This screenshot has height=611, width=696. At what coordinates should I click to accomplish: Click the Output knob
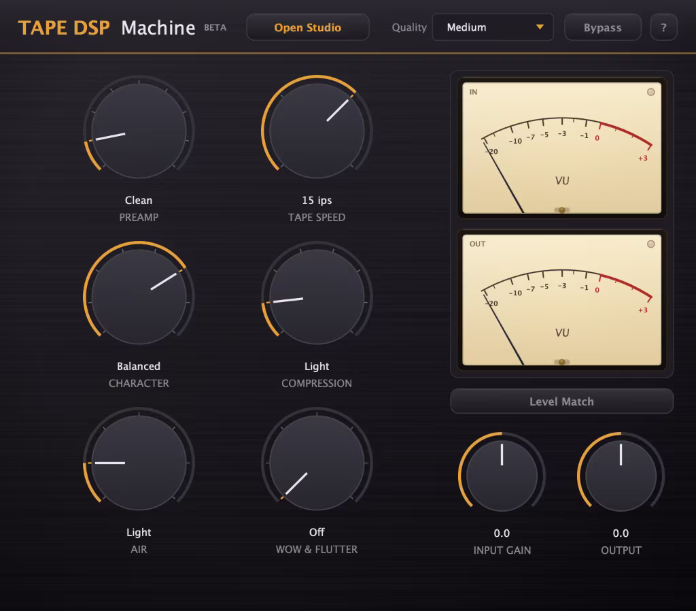pos(621,476)
